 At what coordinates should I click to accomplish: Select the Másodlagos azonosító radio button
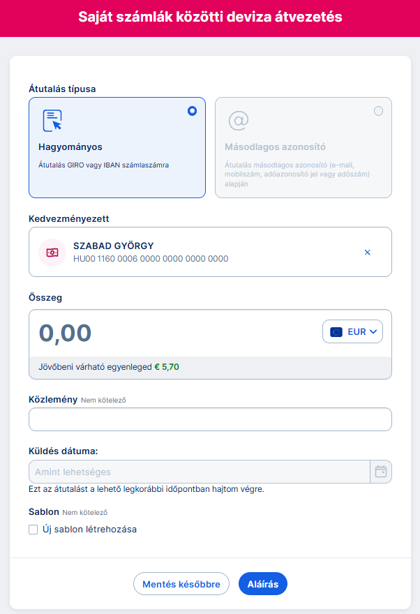click(x=378, y=111)
